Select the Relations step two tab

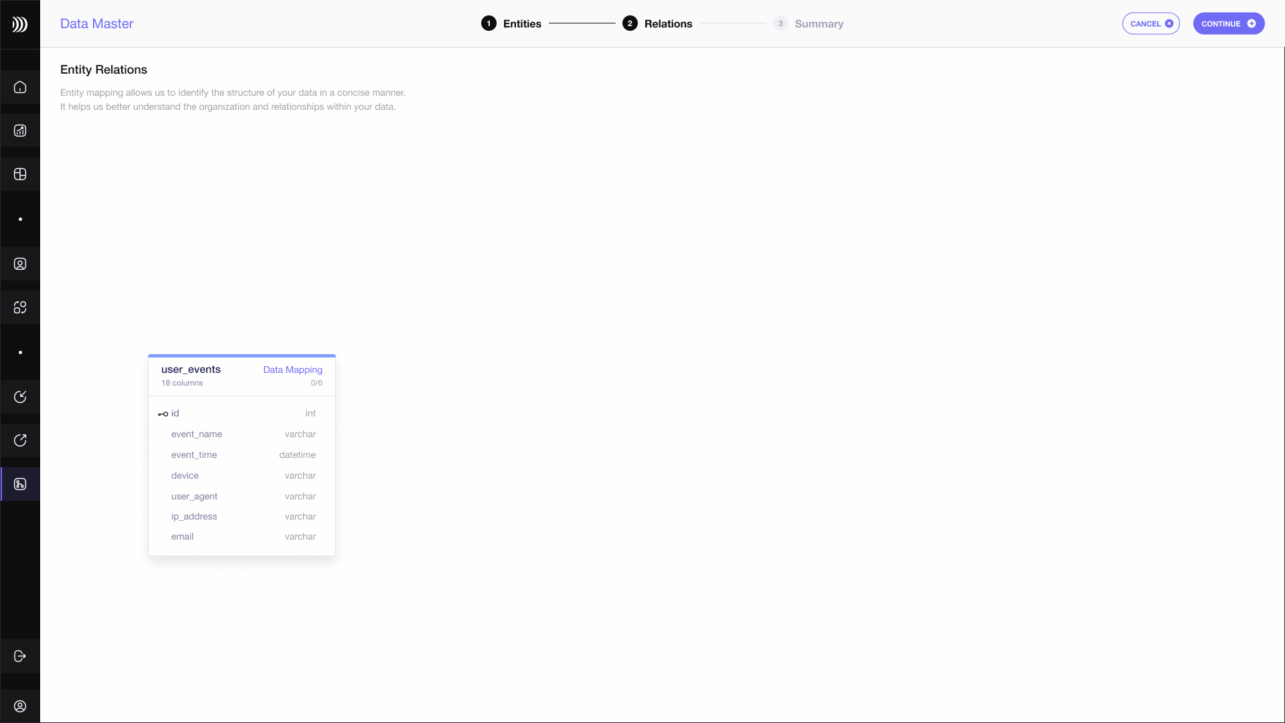point(657,24)
